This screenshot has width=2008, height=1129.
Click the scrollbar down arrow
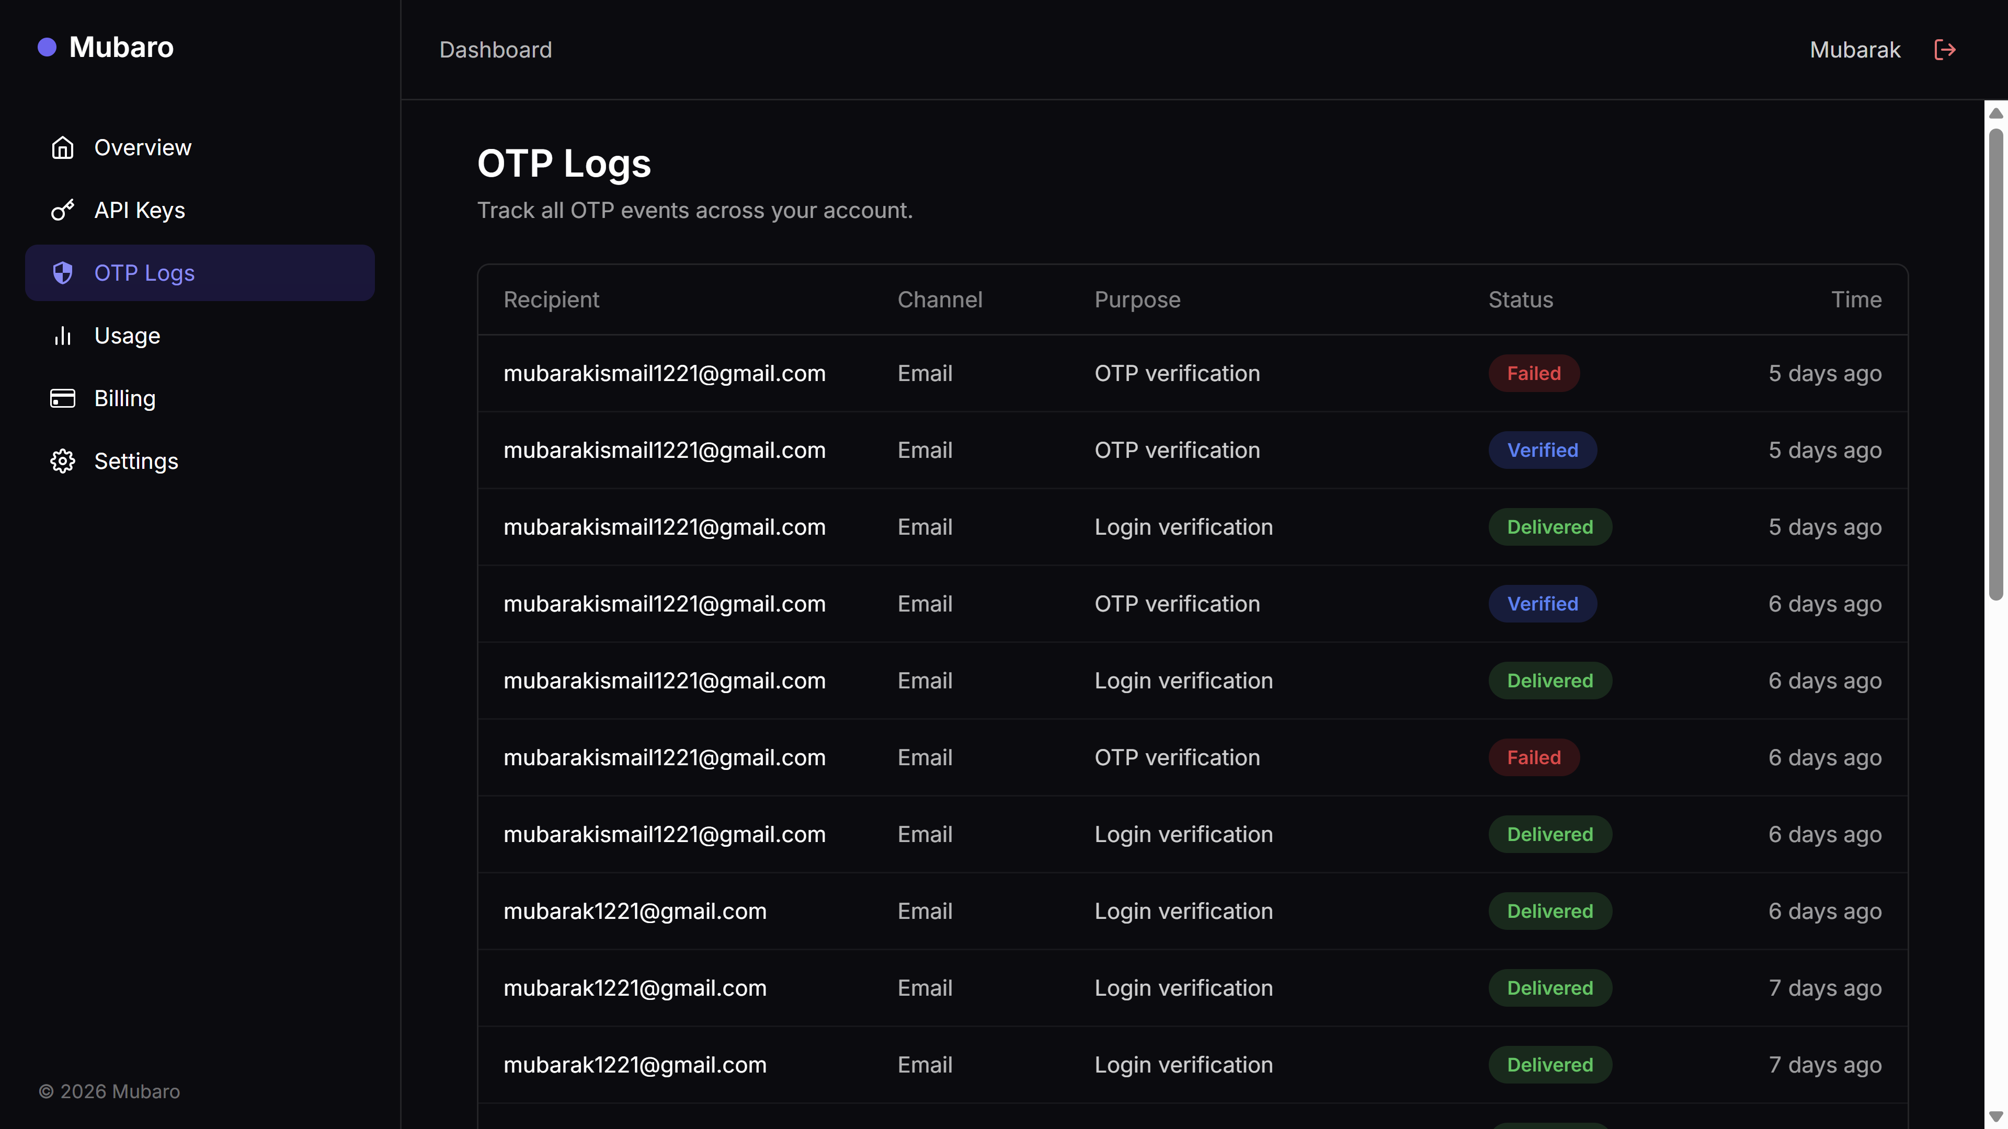1995,1116
